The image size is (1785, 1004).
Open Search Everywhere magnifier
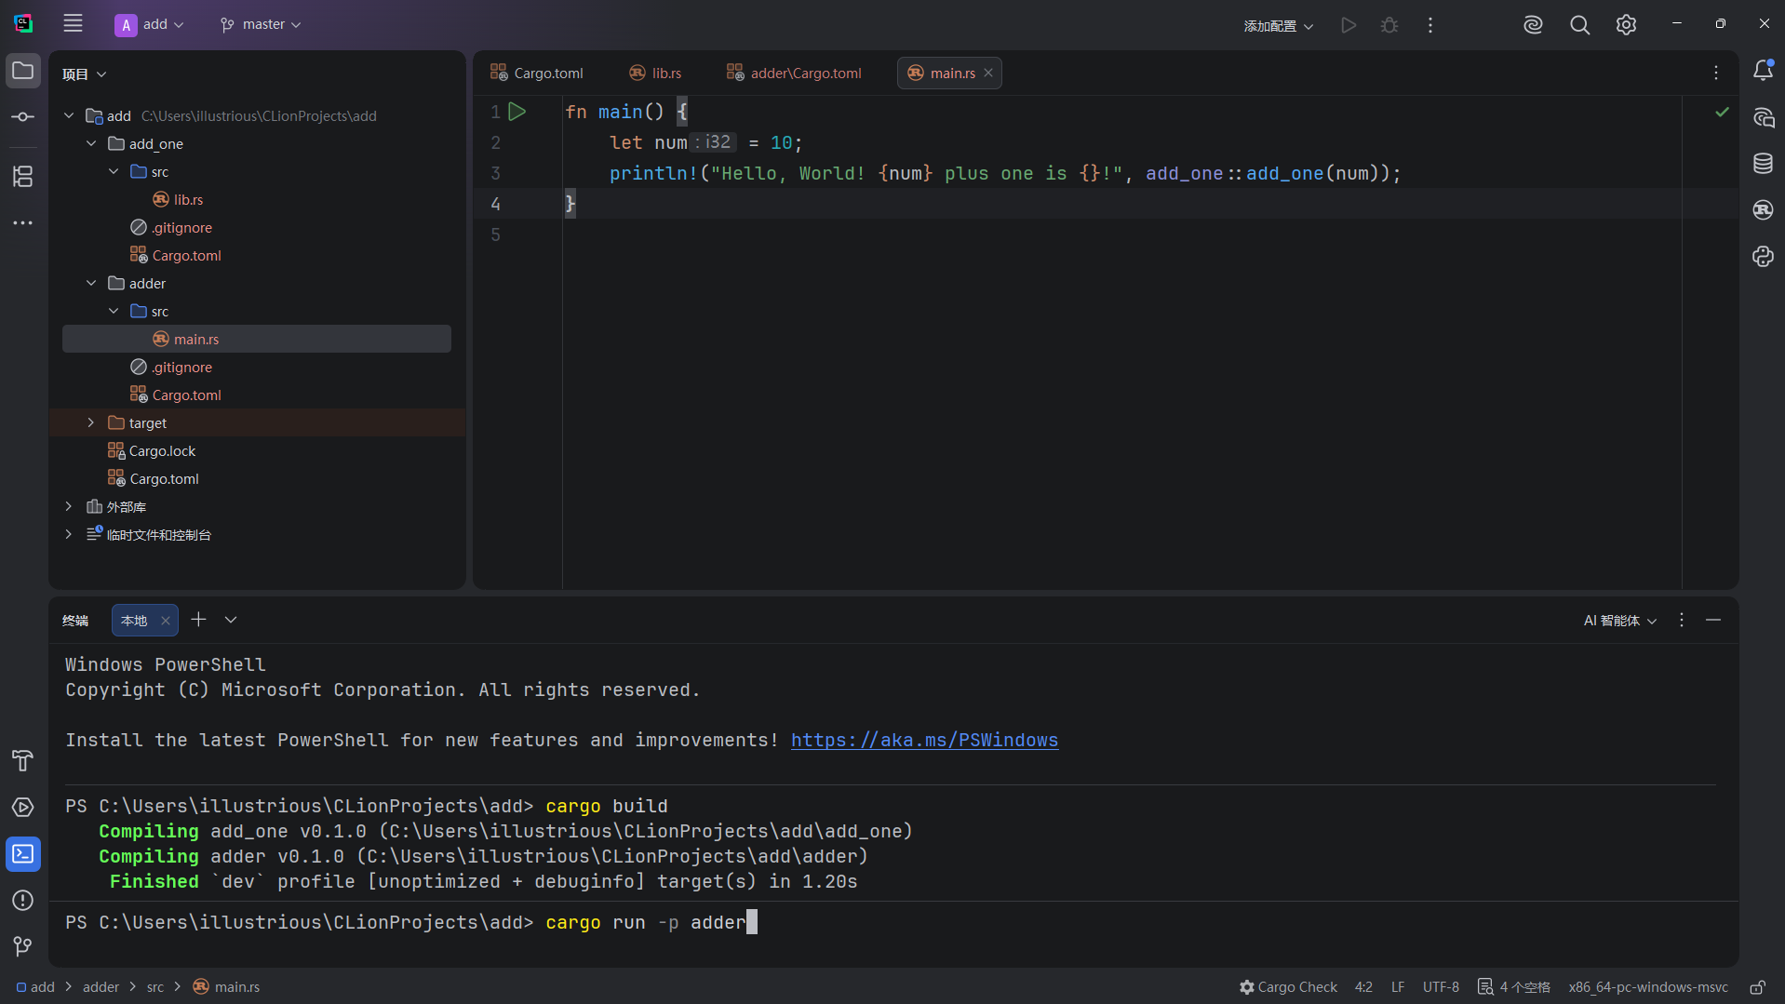(1579, 25)
